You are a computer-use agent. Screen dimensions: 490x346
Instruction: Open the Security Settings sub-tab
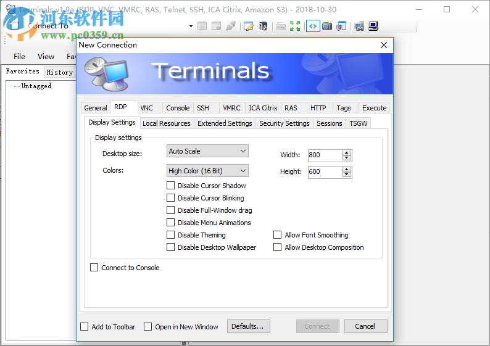[284, 123]
